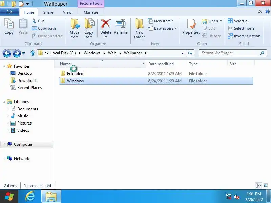
Task: Open the Properties button
Action: [x=191, y=28]
